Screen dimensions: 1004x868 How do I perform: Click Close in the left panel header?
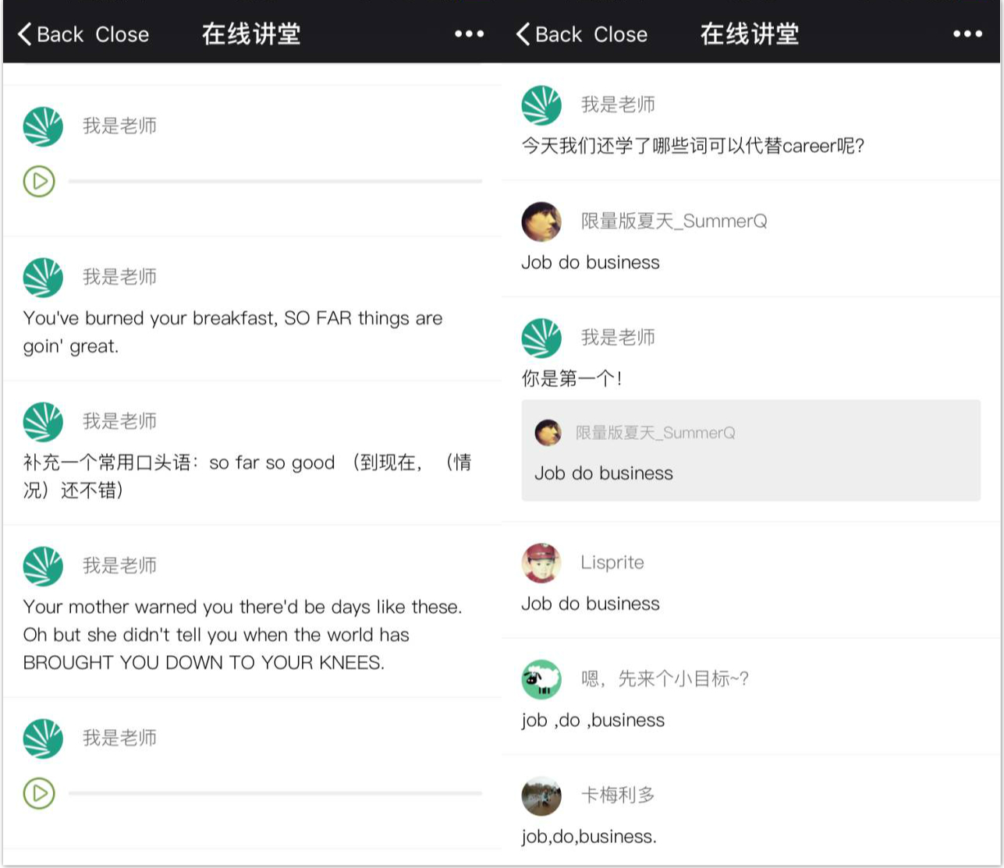pyautogui.click(x=122, y=34)
